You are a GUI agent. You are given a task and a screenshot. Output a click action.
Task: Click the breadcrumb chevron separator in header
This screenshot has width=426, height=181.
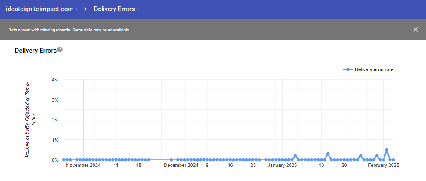[x=86, y=9]
